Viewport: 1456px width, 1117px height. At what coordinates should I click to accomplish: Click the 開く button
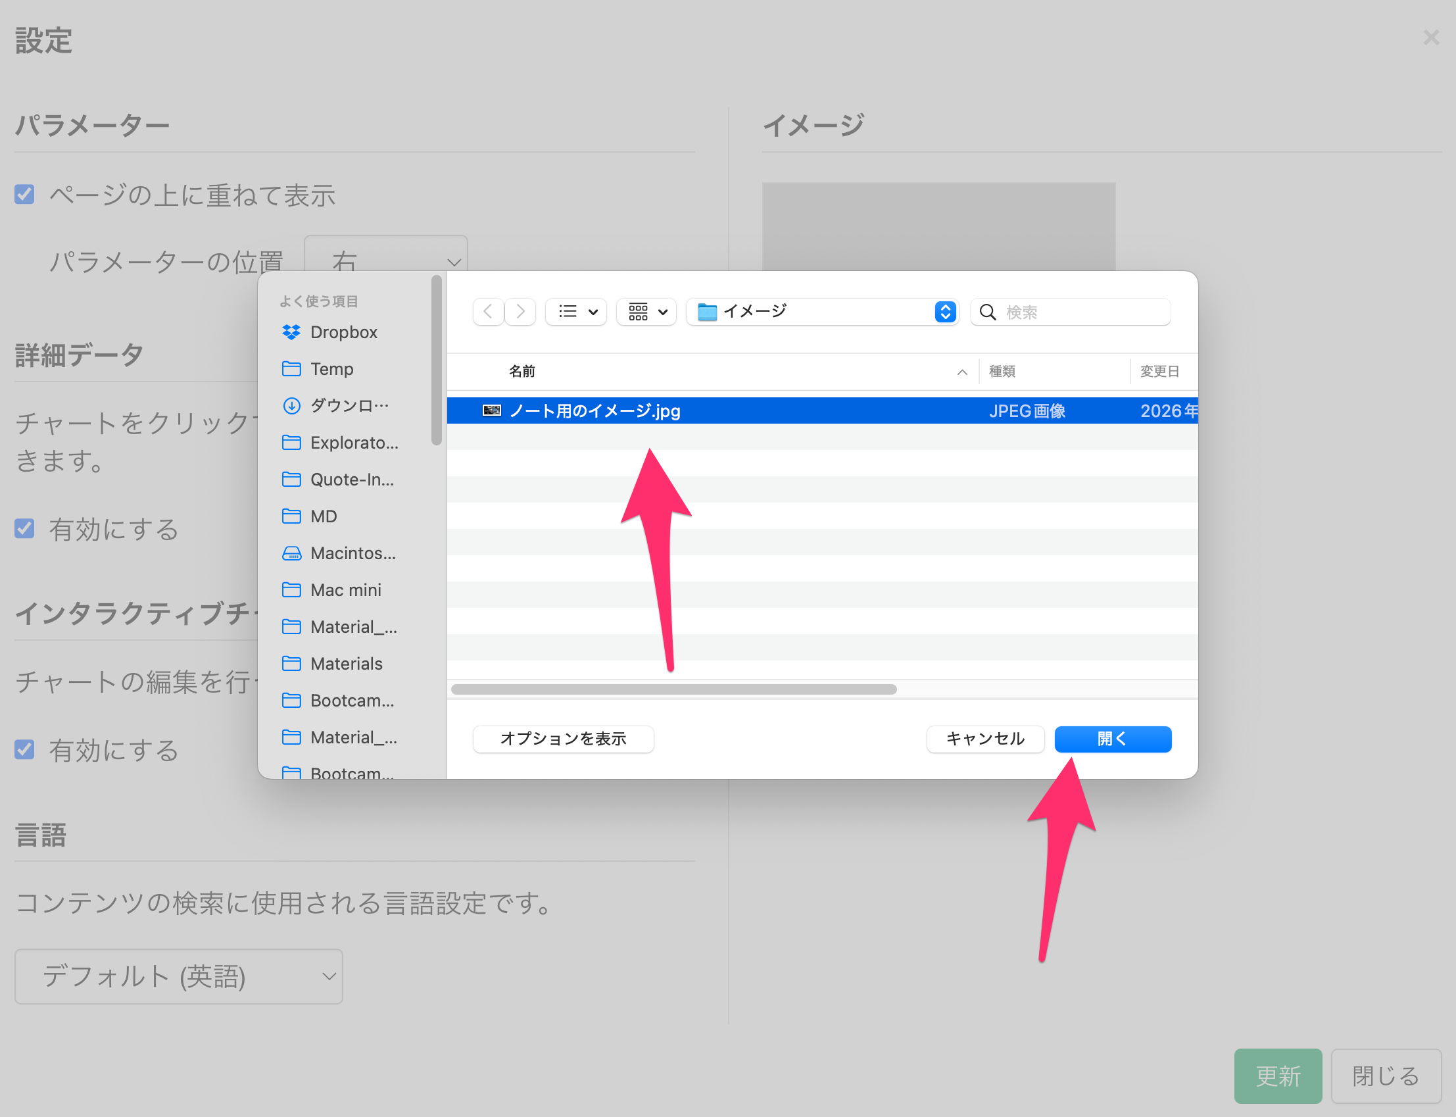pyautogui.click(x=1113, y=739)
